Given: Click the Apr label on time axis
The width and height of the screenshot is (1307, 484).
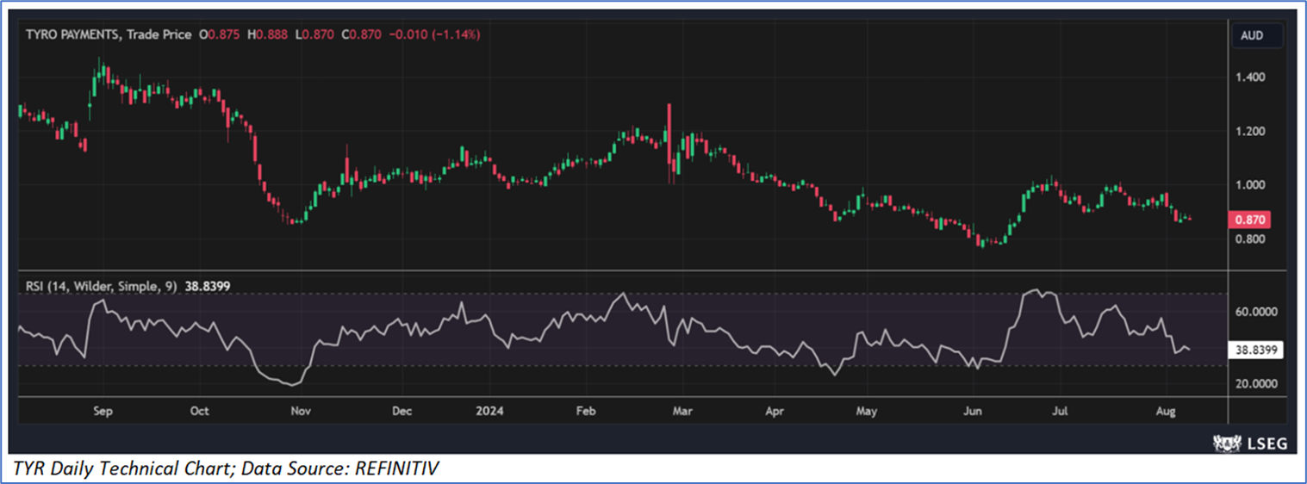Looking at the screenshot, I should coord(775,412).
